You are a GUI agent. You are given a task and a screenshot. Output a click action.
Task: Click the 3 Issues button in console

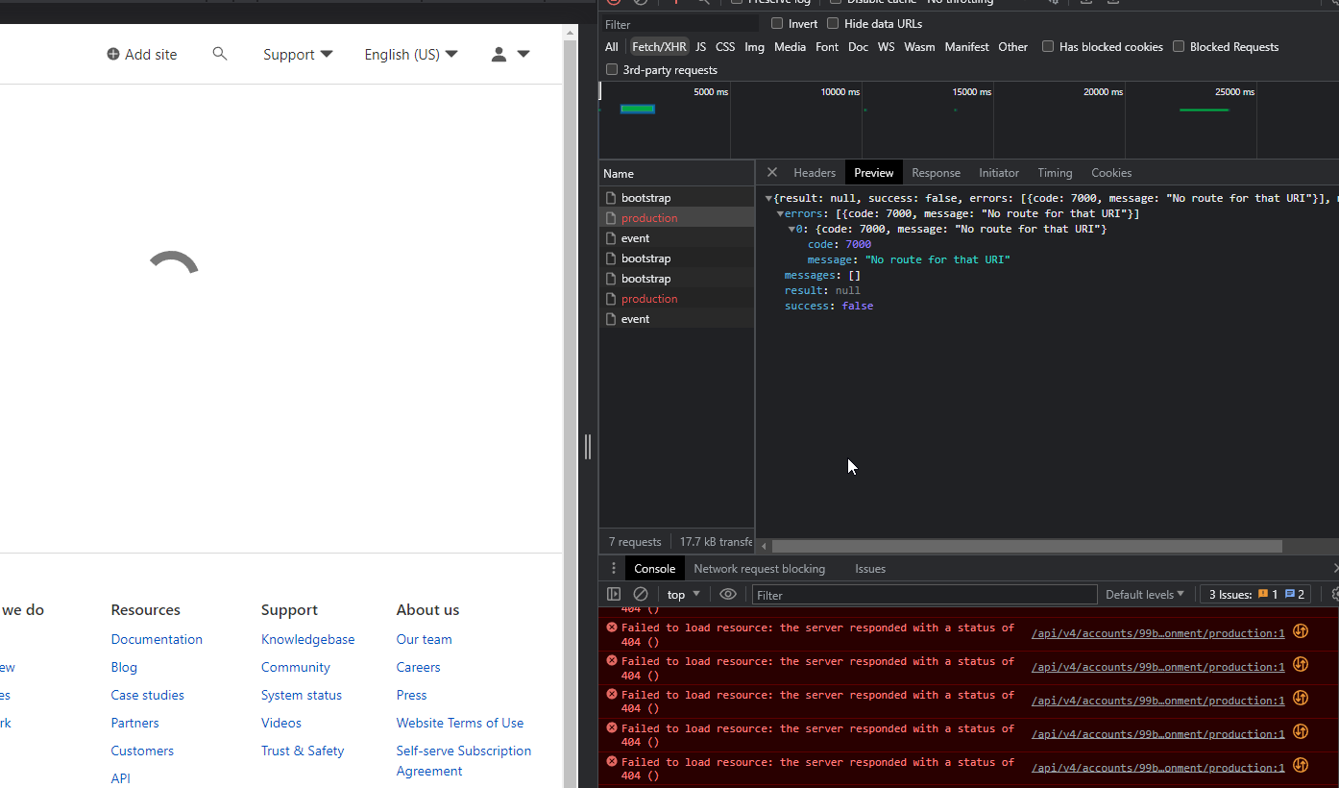click(x=1255, y=595)
